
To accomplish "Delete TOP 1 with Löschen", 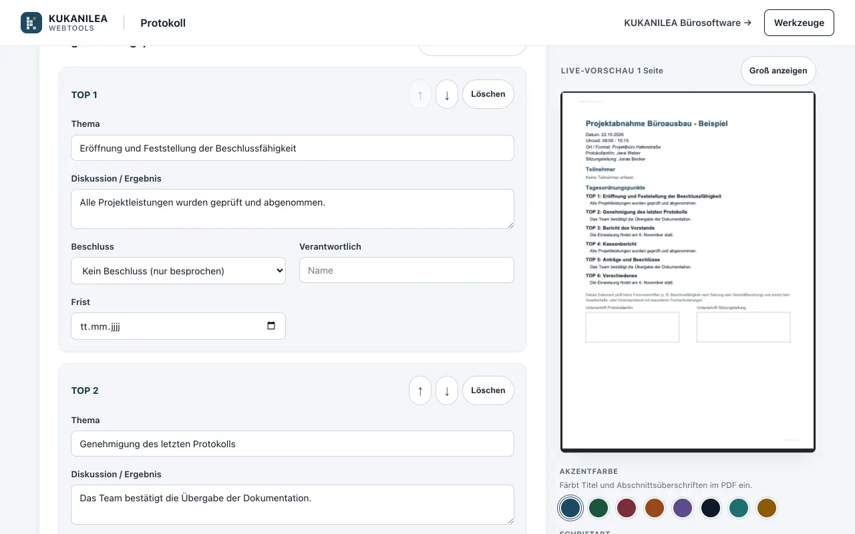I will click(x=488, y=94).
